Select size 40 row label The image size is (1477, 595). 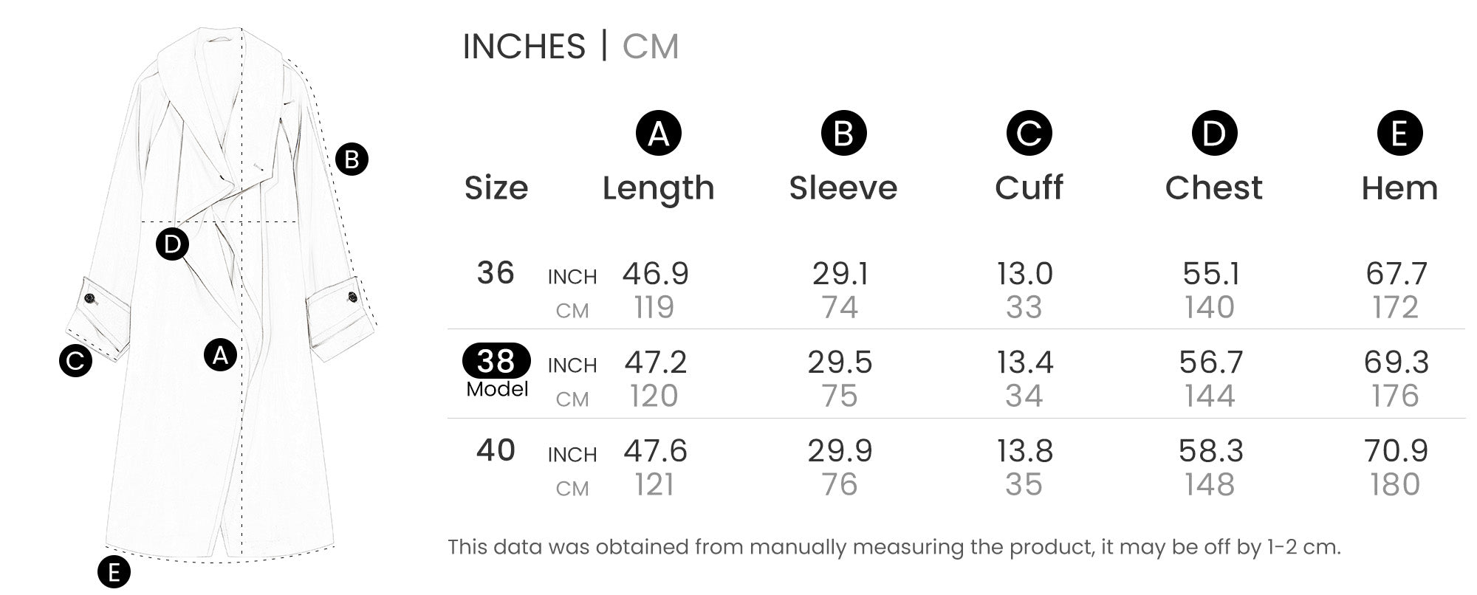tap(496, 450)
